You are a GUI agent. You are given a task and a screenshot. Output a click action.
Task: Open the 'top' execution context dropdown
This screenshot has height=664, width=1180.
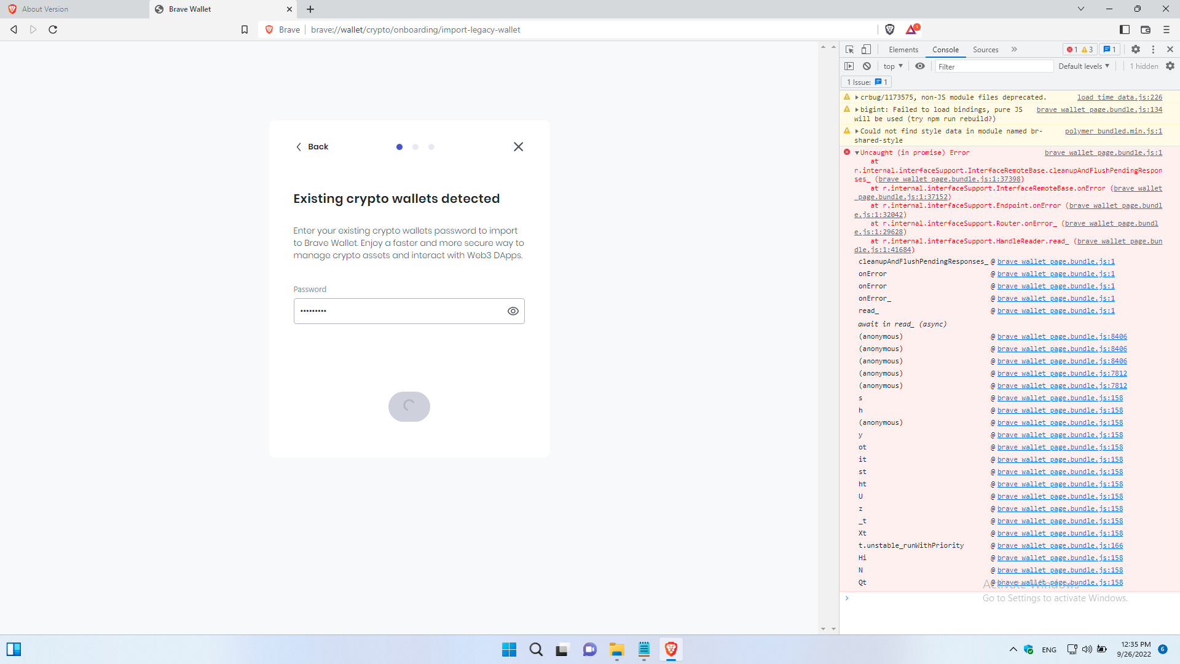pos(892,66)
